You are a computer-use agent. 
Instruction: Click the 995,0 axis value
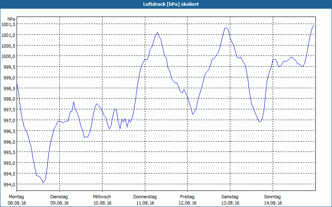click(x=9, y=163)
